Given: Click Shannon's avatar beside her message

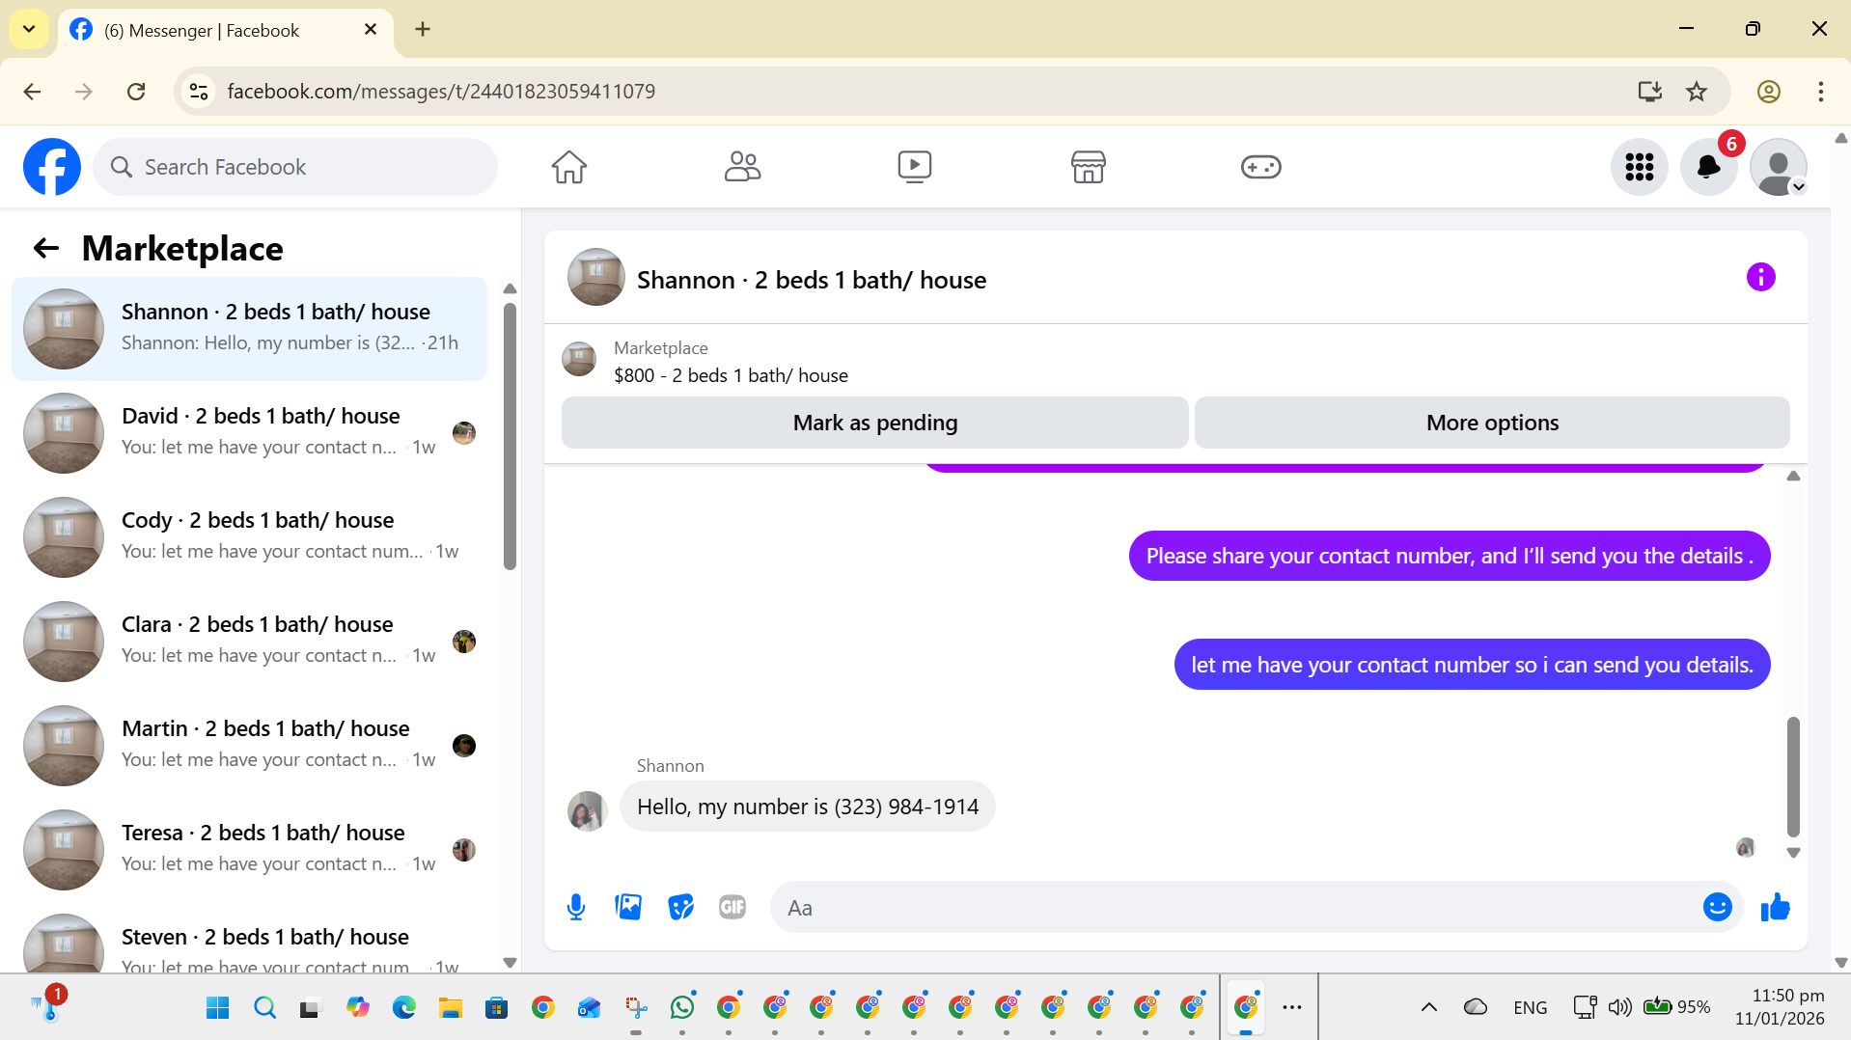Looking at the screenshot, I should pyautogui.click(x=587, y=811).
